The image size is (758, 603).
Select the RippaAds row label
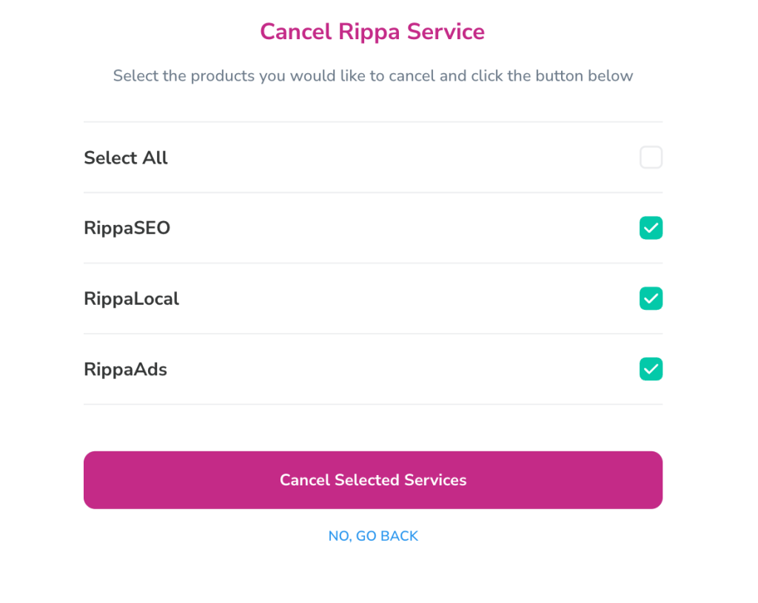(x=125, y=368)
